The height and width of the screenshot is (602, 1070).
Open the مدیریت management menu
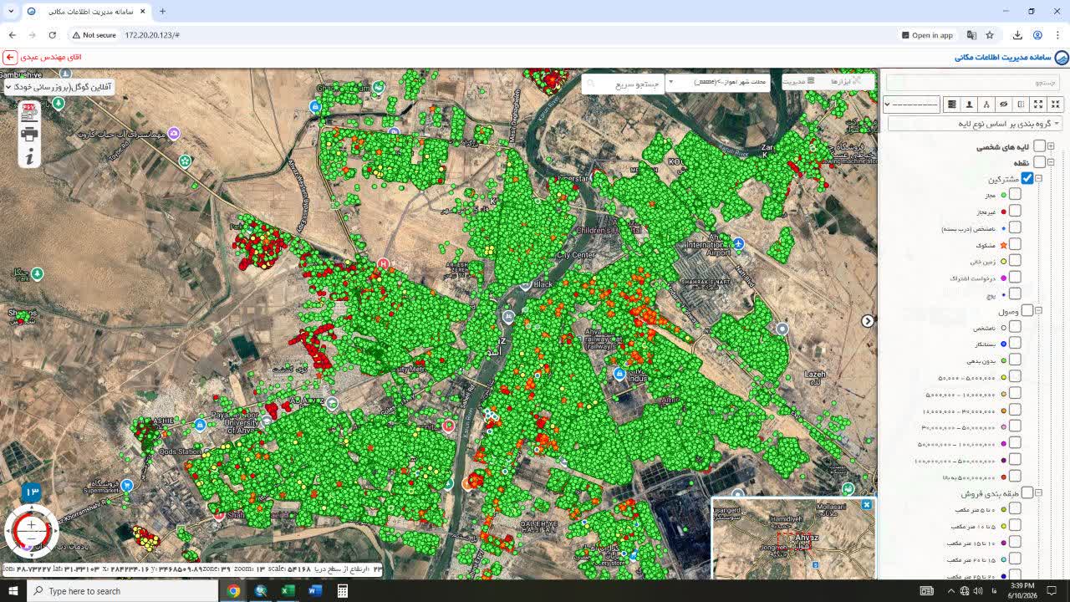tap(800, 81)
